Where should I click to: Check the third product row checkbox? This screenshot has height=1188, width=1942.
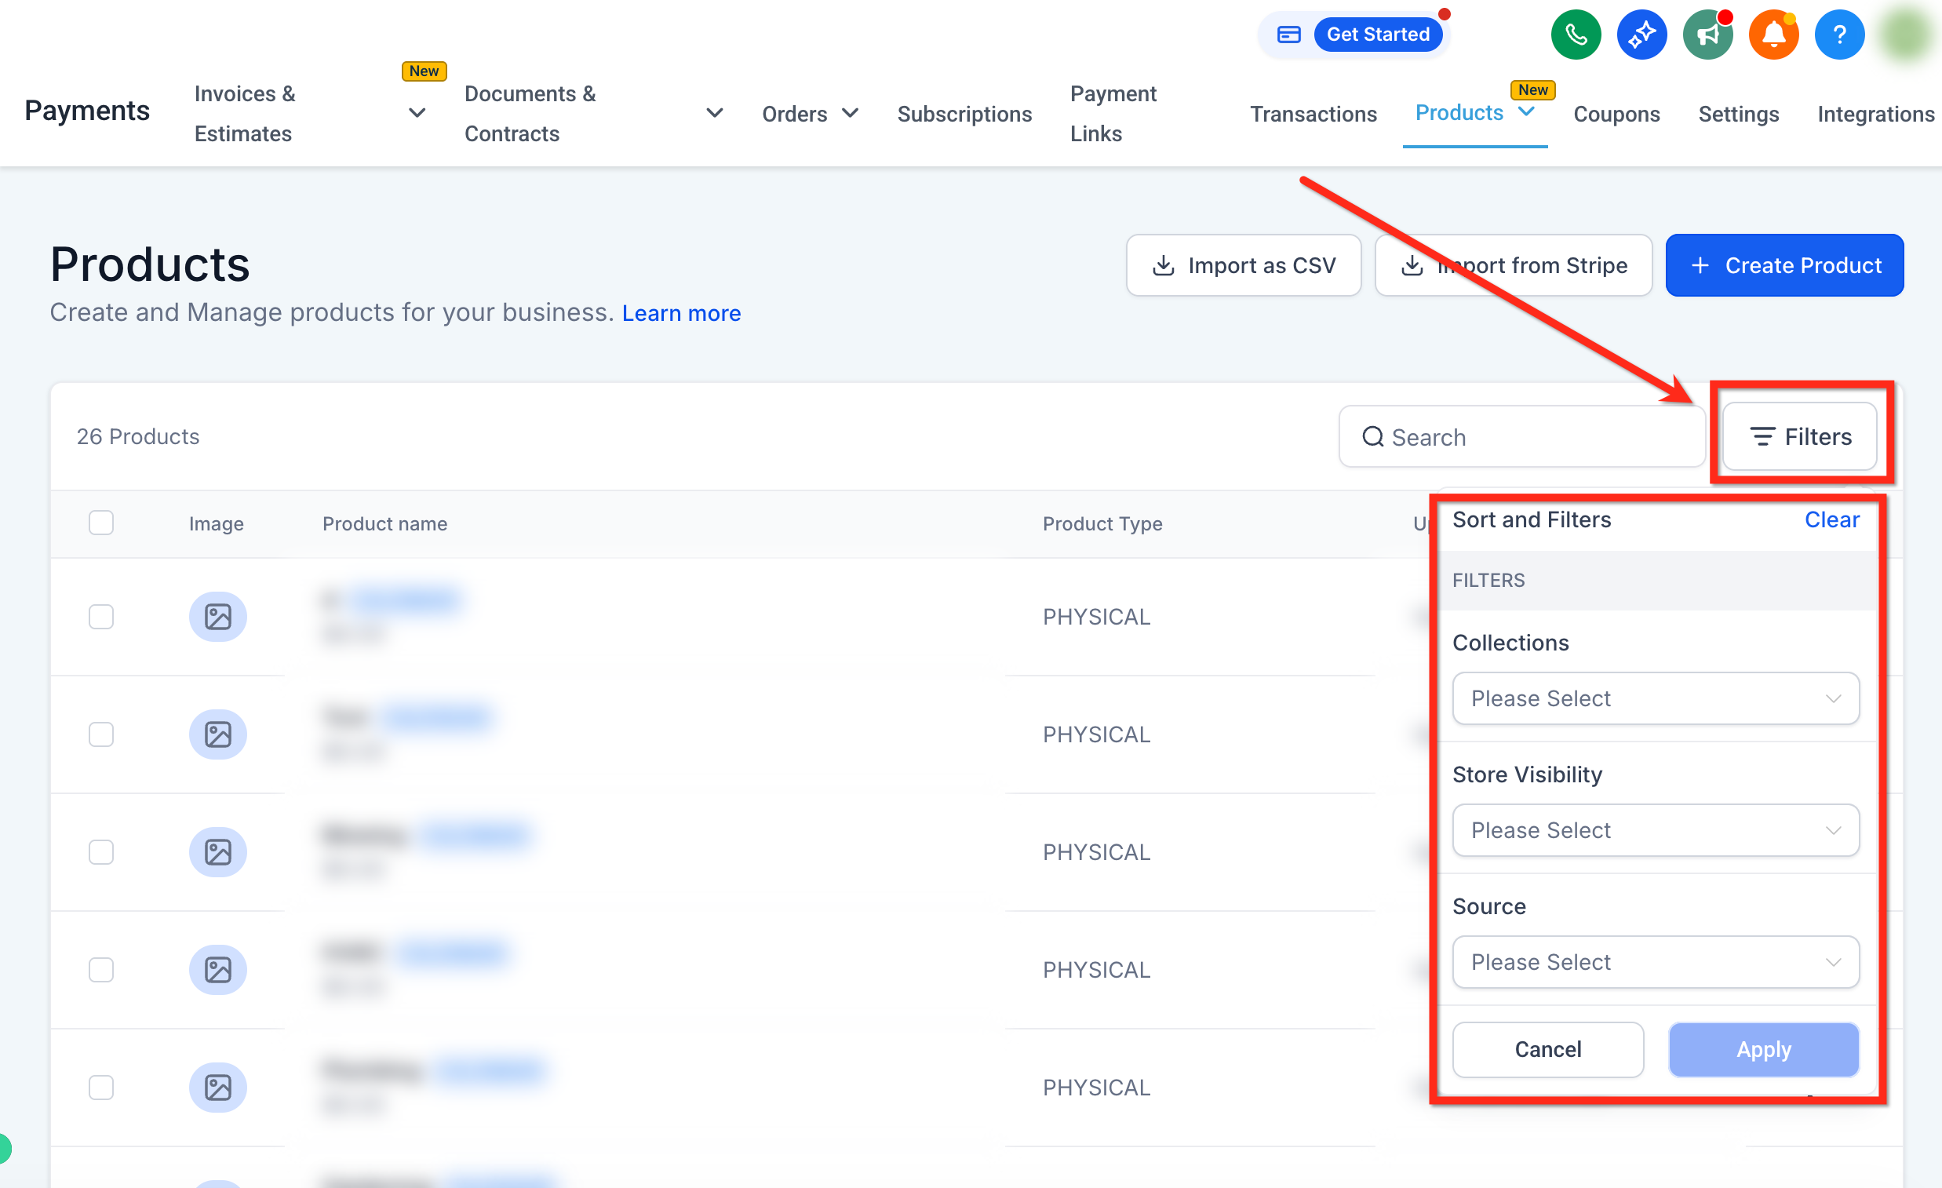click(101, 852)
